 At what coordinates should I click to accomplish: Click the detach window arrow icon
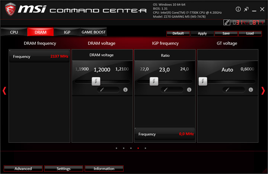[x=246, y=9]
